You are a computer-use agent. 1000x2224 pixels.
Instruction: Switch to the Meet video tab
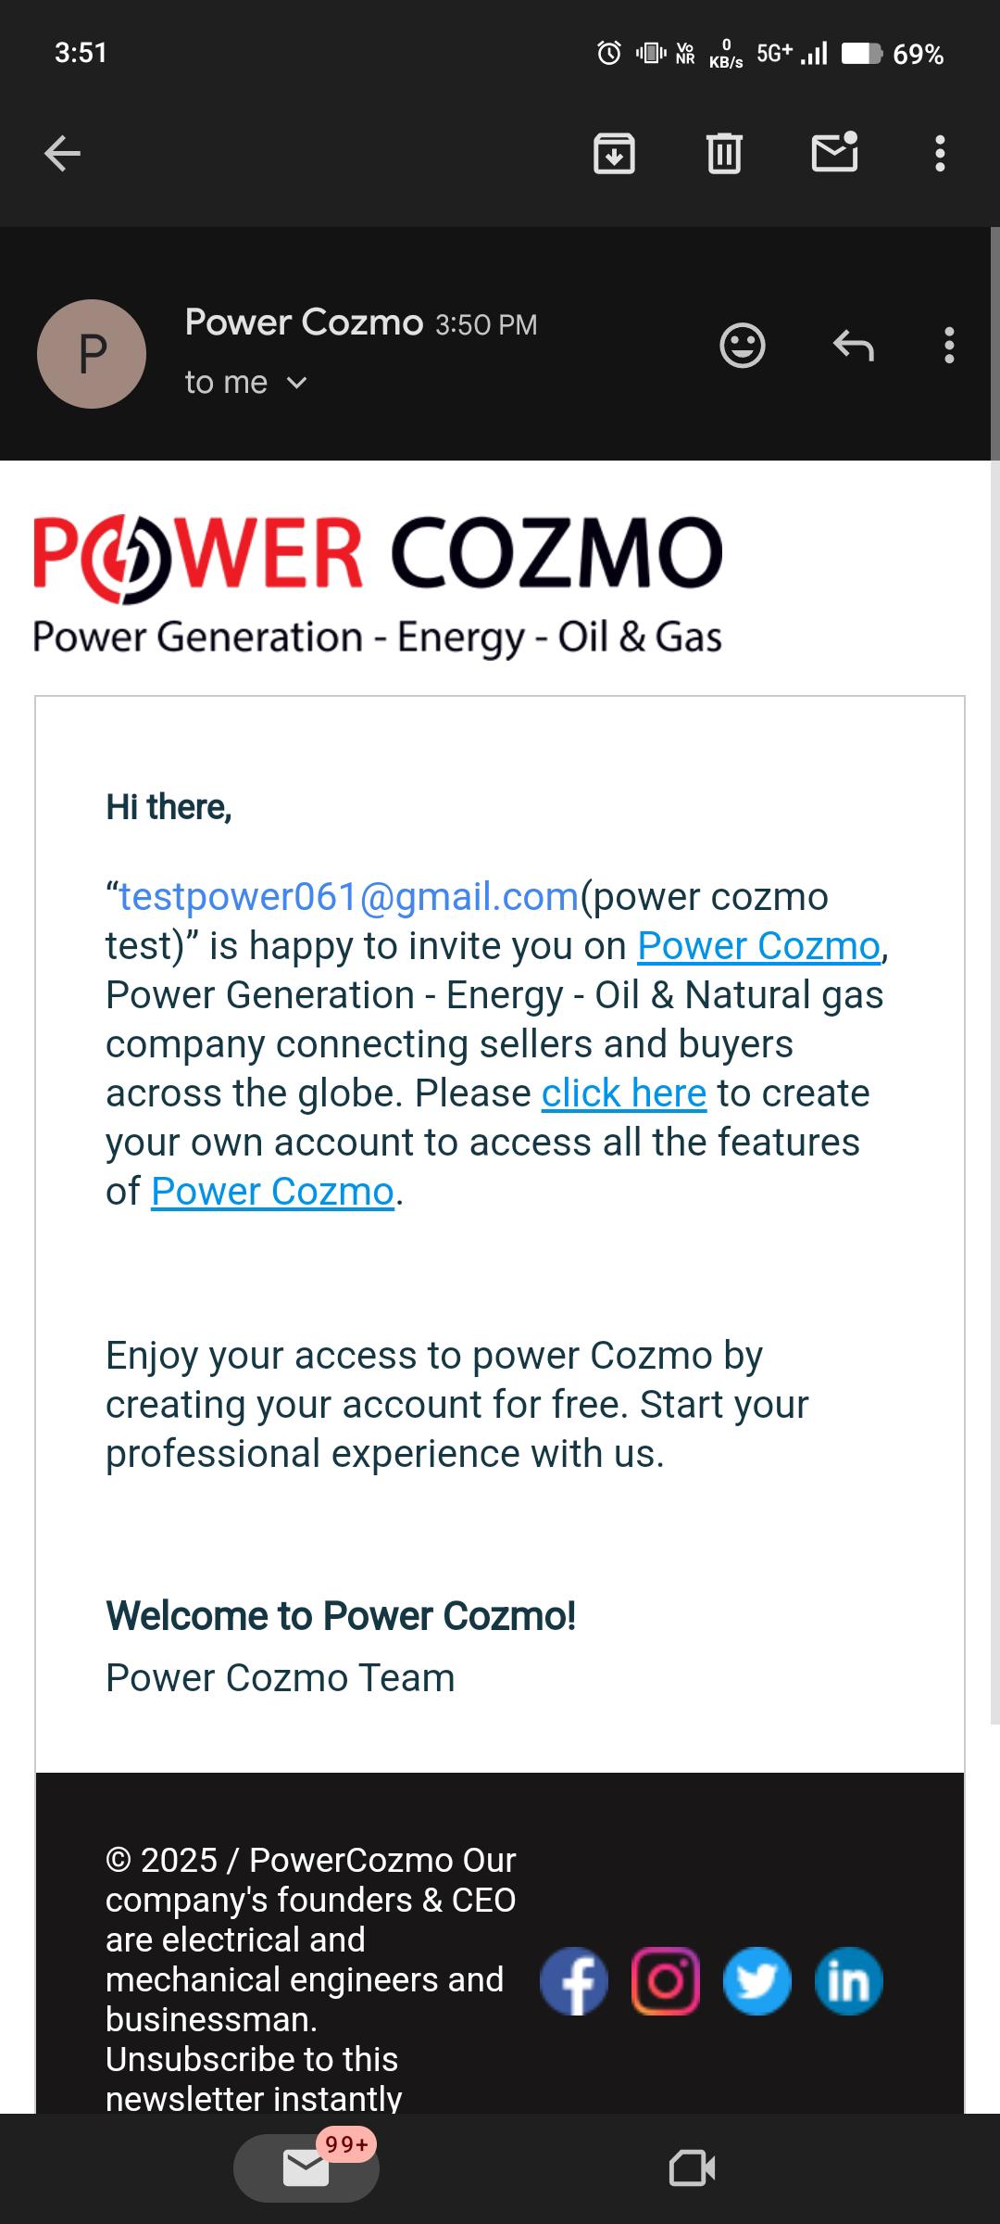692,2167
